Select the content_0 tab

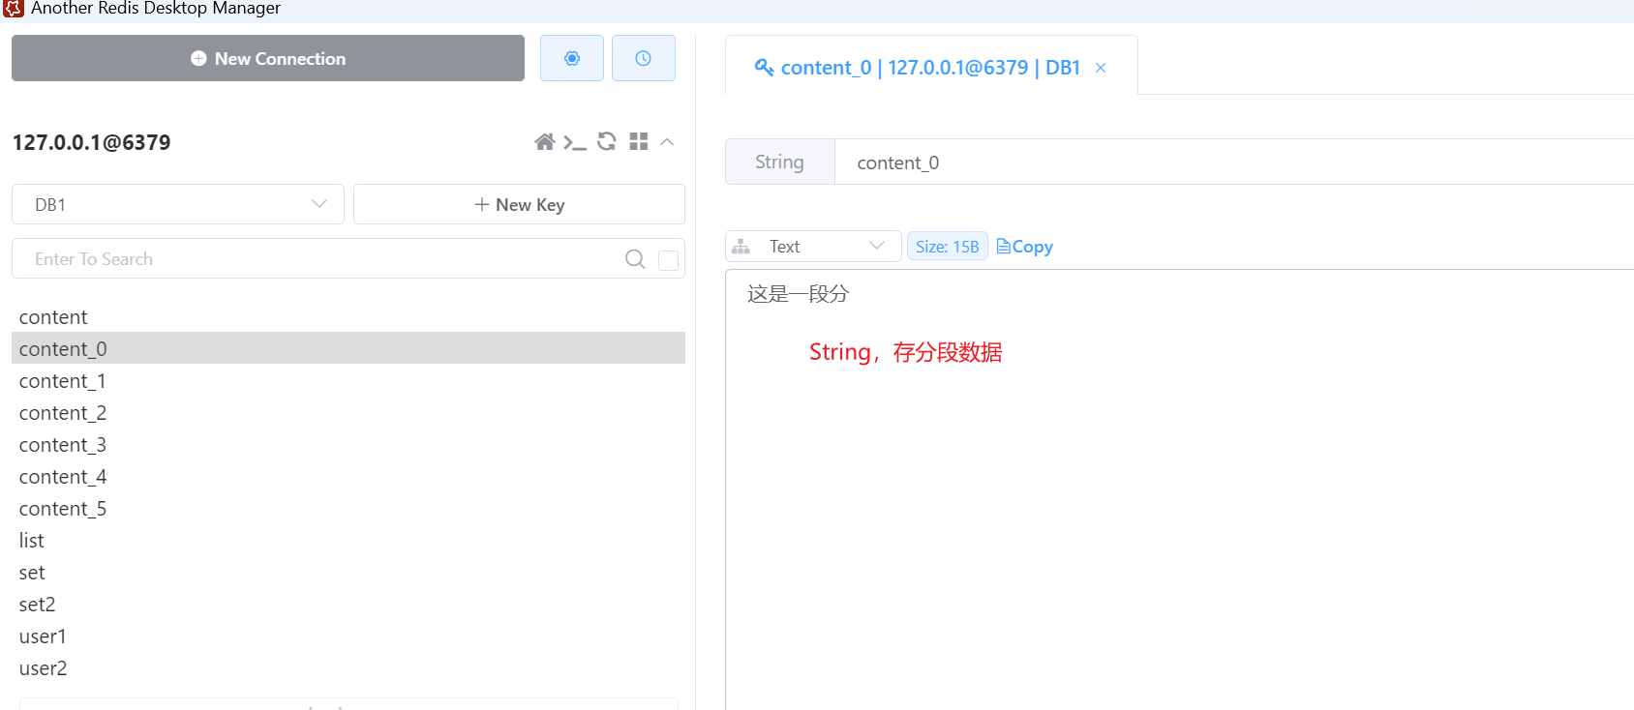[x=918, y=68]
